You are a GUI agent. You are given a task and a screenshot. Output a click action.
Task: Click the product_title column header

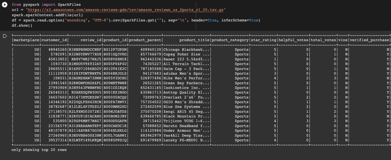coord(194,40)
